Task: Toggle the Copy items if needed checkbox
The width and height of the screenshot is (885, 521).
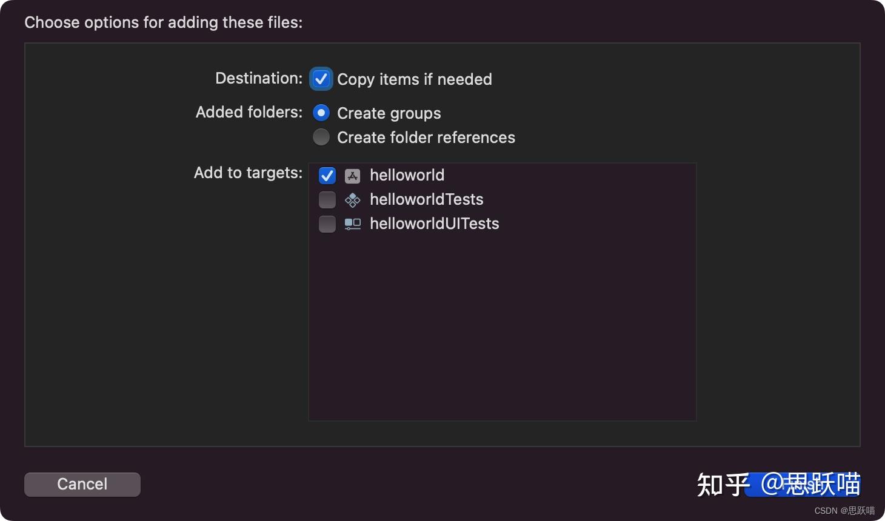Action: point(321,79)
